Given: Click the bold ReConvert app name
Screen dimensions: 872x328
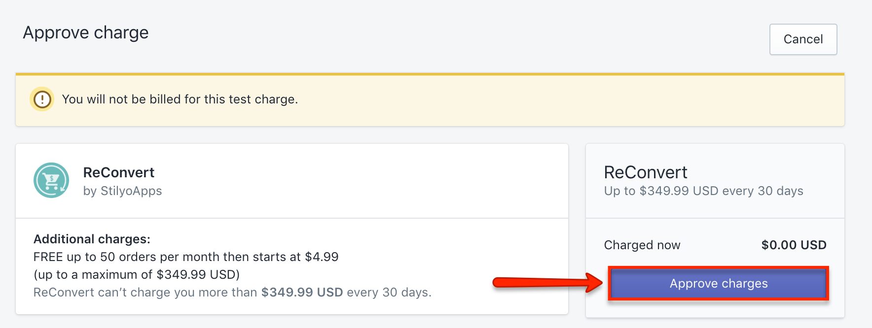Looking at the screenshot, I should pyautogui.click(x=118, y=172).
